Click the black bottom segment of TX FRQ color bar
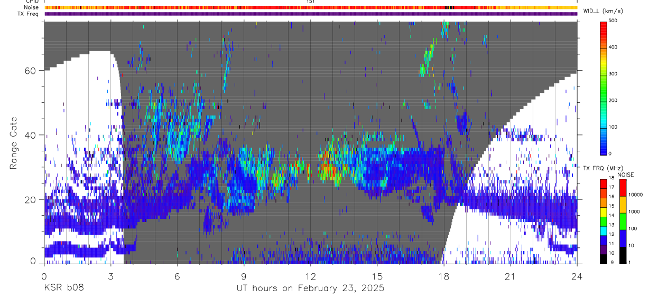The width and height of the screenshot is (649, 299). click(604, 258)
